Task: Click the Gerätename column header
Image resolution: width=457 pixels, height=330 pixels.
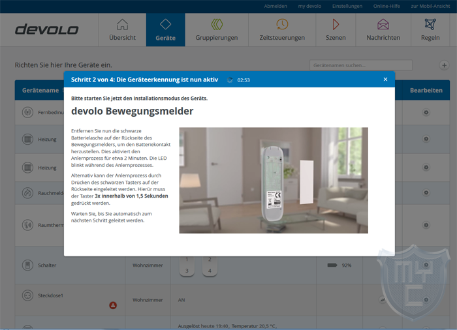Action: (40, 90)
